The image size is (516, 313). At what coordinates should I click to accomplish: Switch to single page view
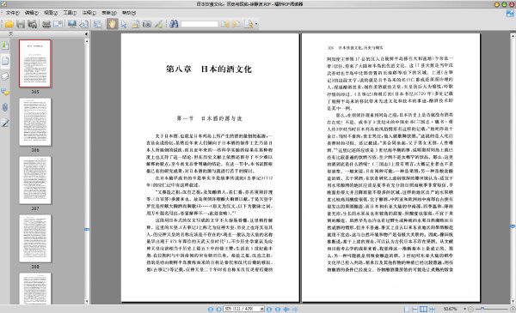407,309
